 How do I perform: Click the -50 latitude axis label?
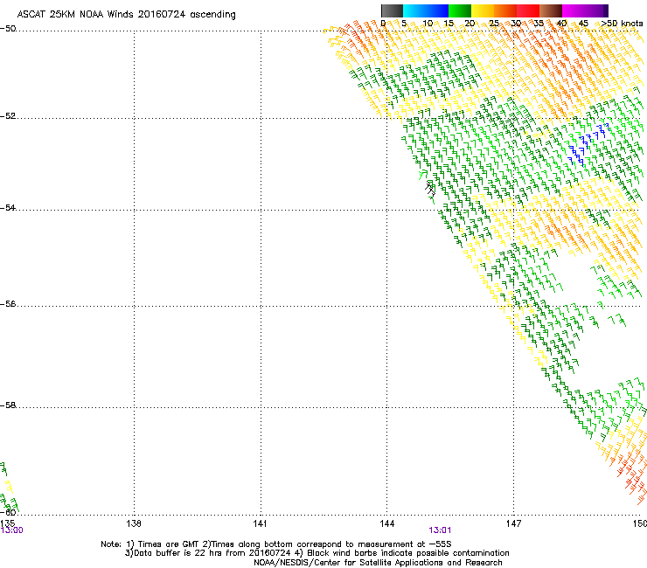pos(8,29)
